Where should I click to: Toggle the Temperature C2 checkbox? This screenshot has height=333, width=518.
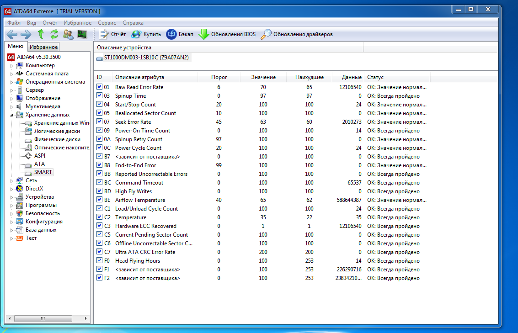point(99,217)
